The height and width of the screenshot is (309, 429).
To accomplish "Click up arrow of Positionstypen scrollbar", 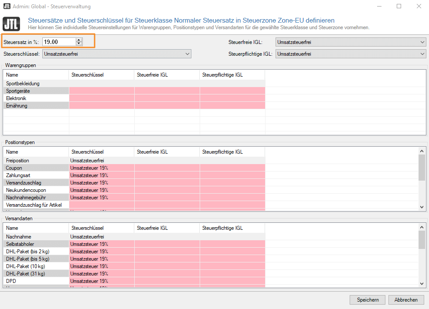I will tap(422, 151).
